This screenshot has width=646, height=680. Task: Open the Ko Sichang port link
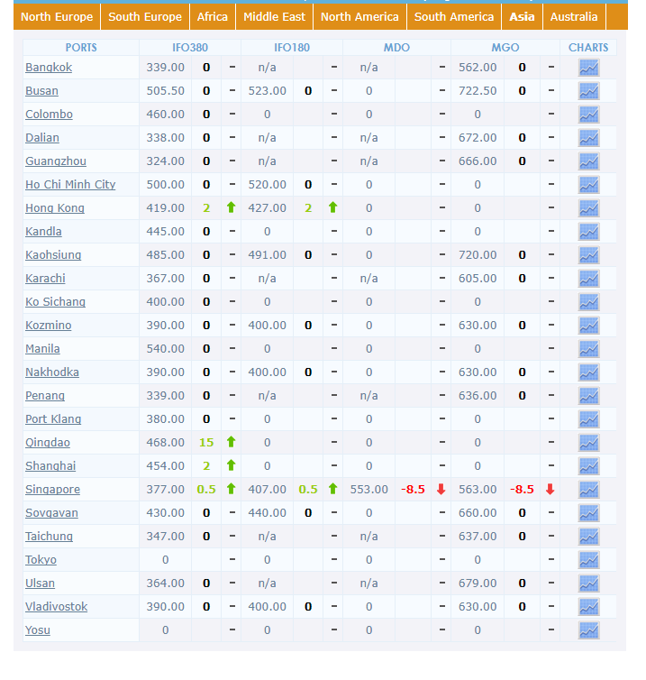tap(55, 302)
